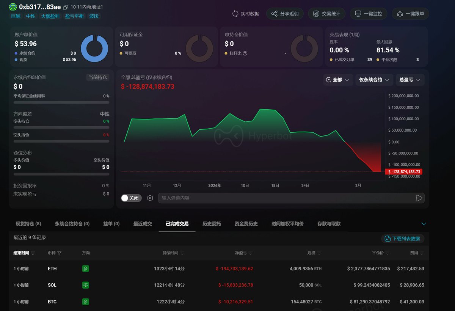
Task: Click 下载列表数据 download button
Action: (403, 239)
